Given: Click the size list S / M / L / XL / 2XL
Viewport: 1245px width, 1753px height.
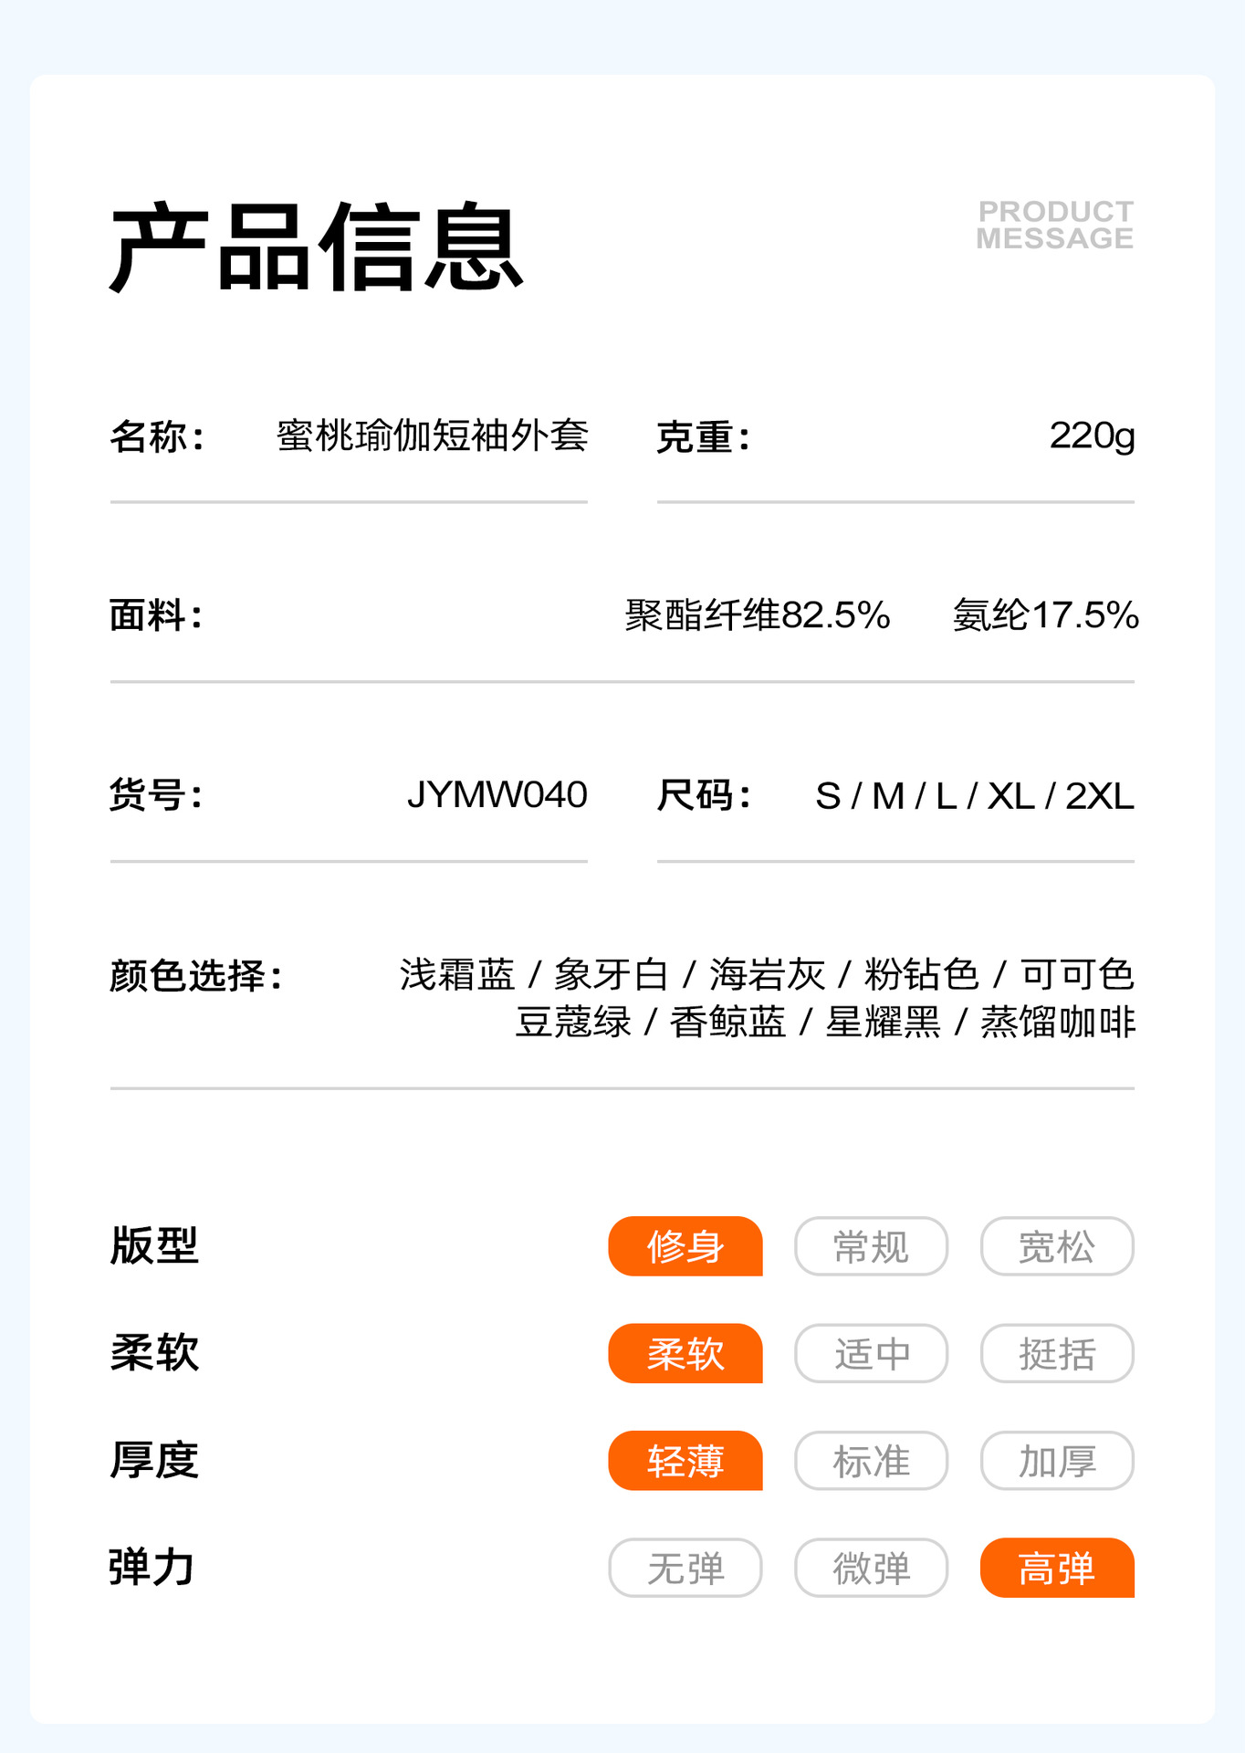Looking at the screenshot, I should click(975, 796).
